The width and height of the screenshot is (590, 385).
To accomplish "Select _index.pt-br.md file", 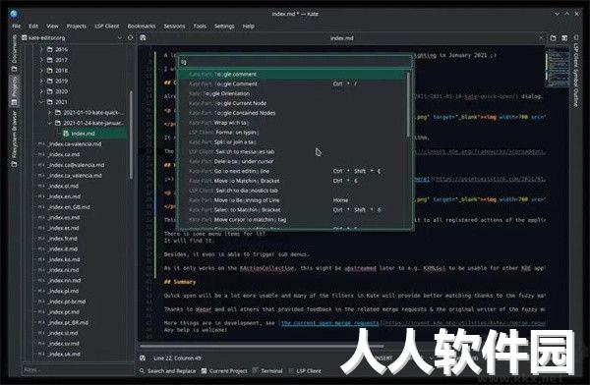I will coord(67,302).
